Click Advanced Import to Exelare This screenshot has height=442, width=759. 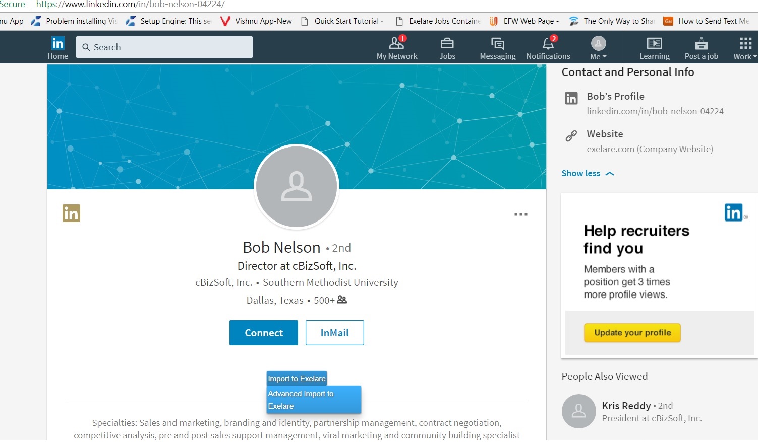click(314, 400)
